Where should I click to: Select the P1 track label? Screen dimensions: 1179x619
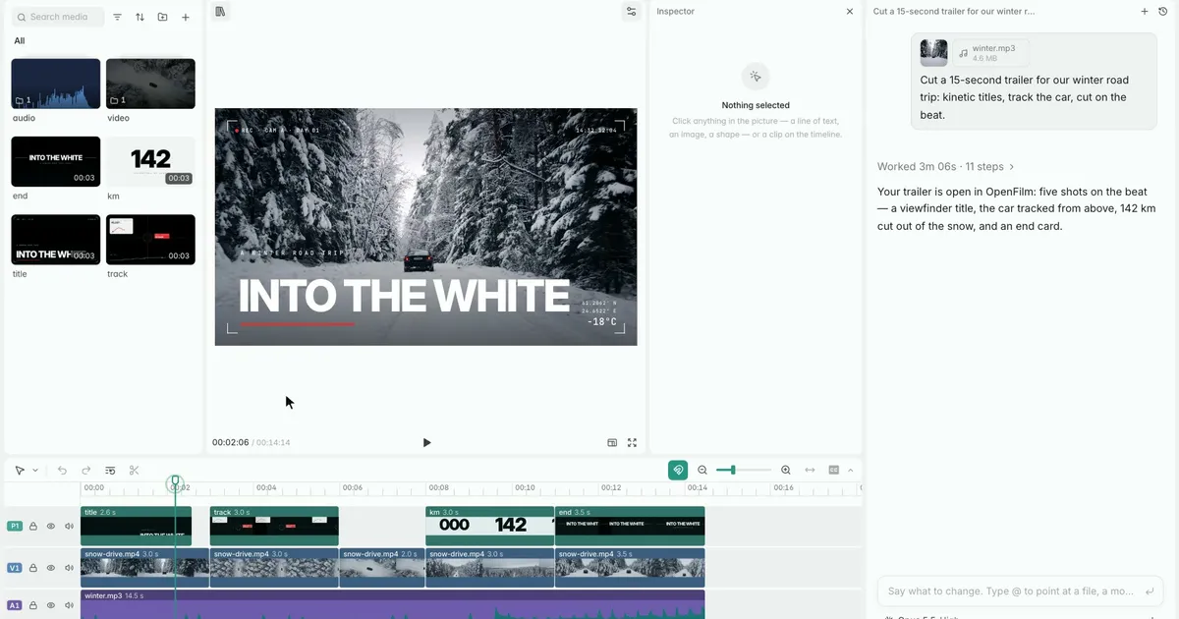coord(15,527)
